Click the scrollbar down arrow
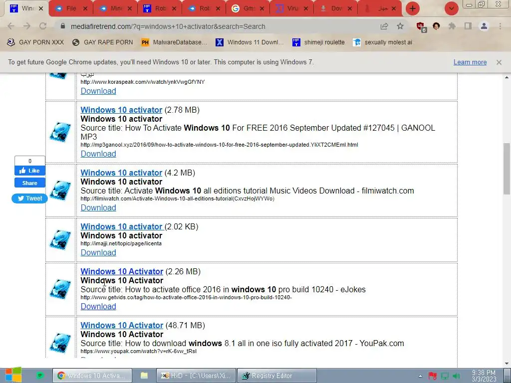Screen dimensions: 511x383 coord(507,363)
